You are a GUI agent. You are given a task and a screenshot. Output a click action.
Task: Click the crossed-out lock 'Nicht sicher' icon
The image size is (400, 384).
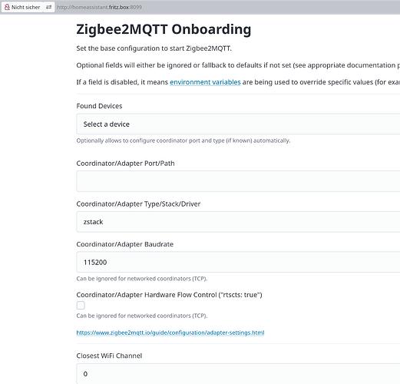click(x=7, y=7)
